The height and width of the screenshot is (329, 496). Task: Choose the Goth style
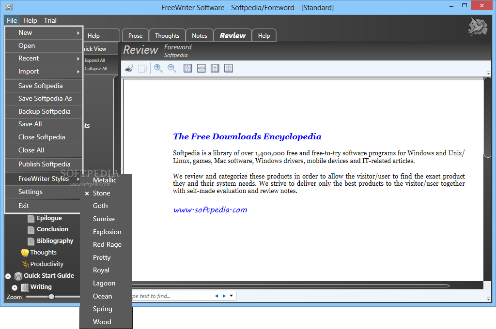pos(106,206)
